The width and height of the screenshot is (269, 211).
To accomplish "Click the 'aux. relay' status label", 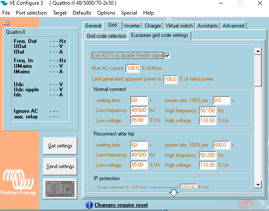I will 26,117.
